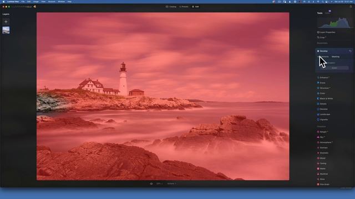Expand the Atmosphere AI tool
Screen dimensions: 355x199
[324, 143]
